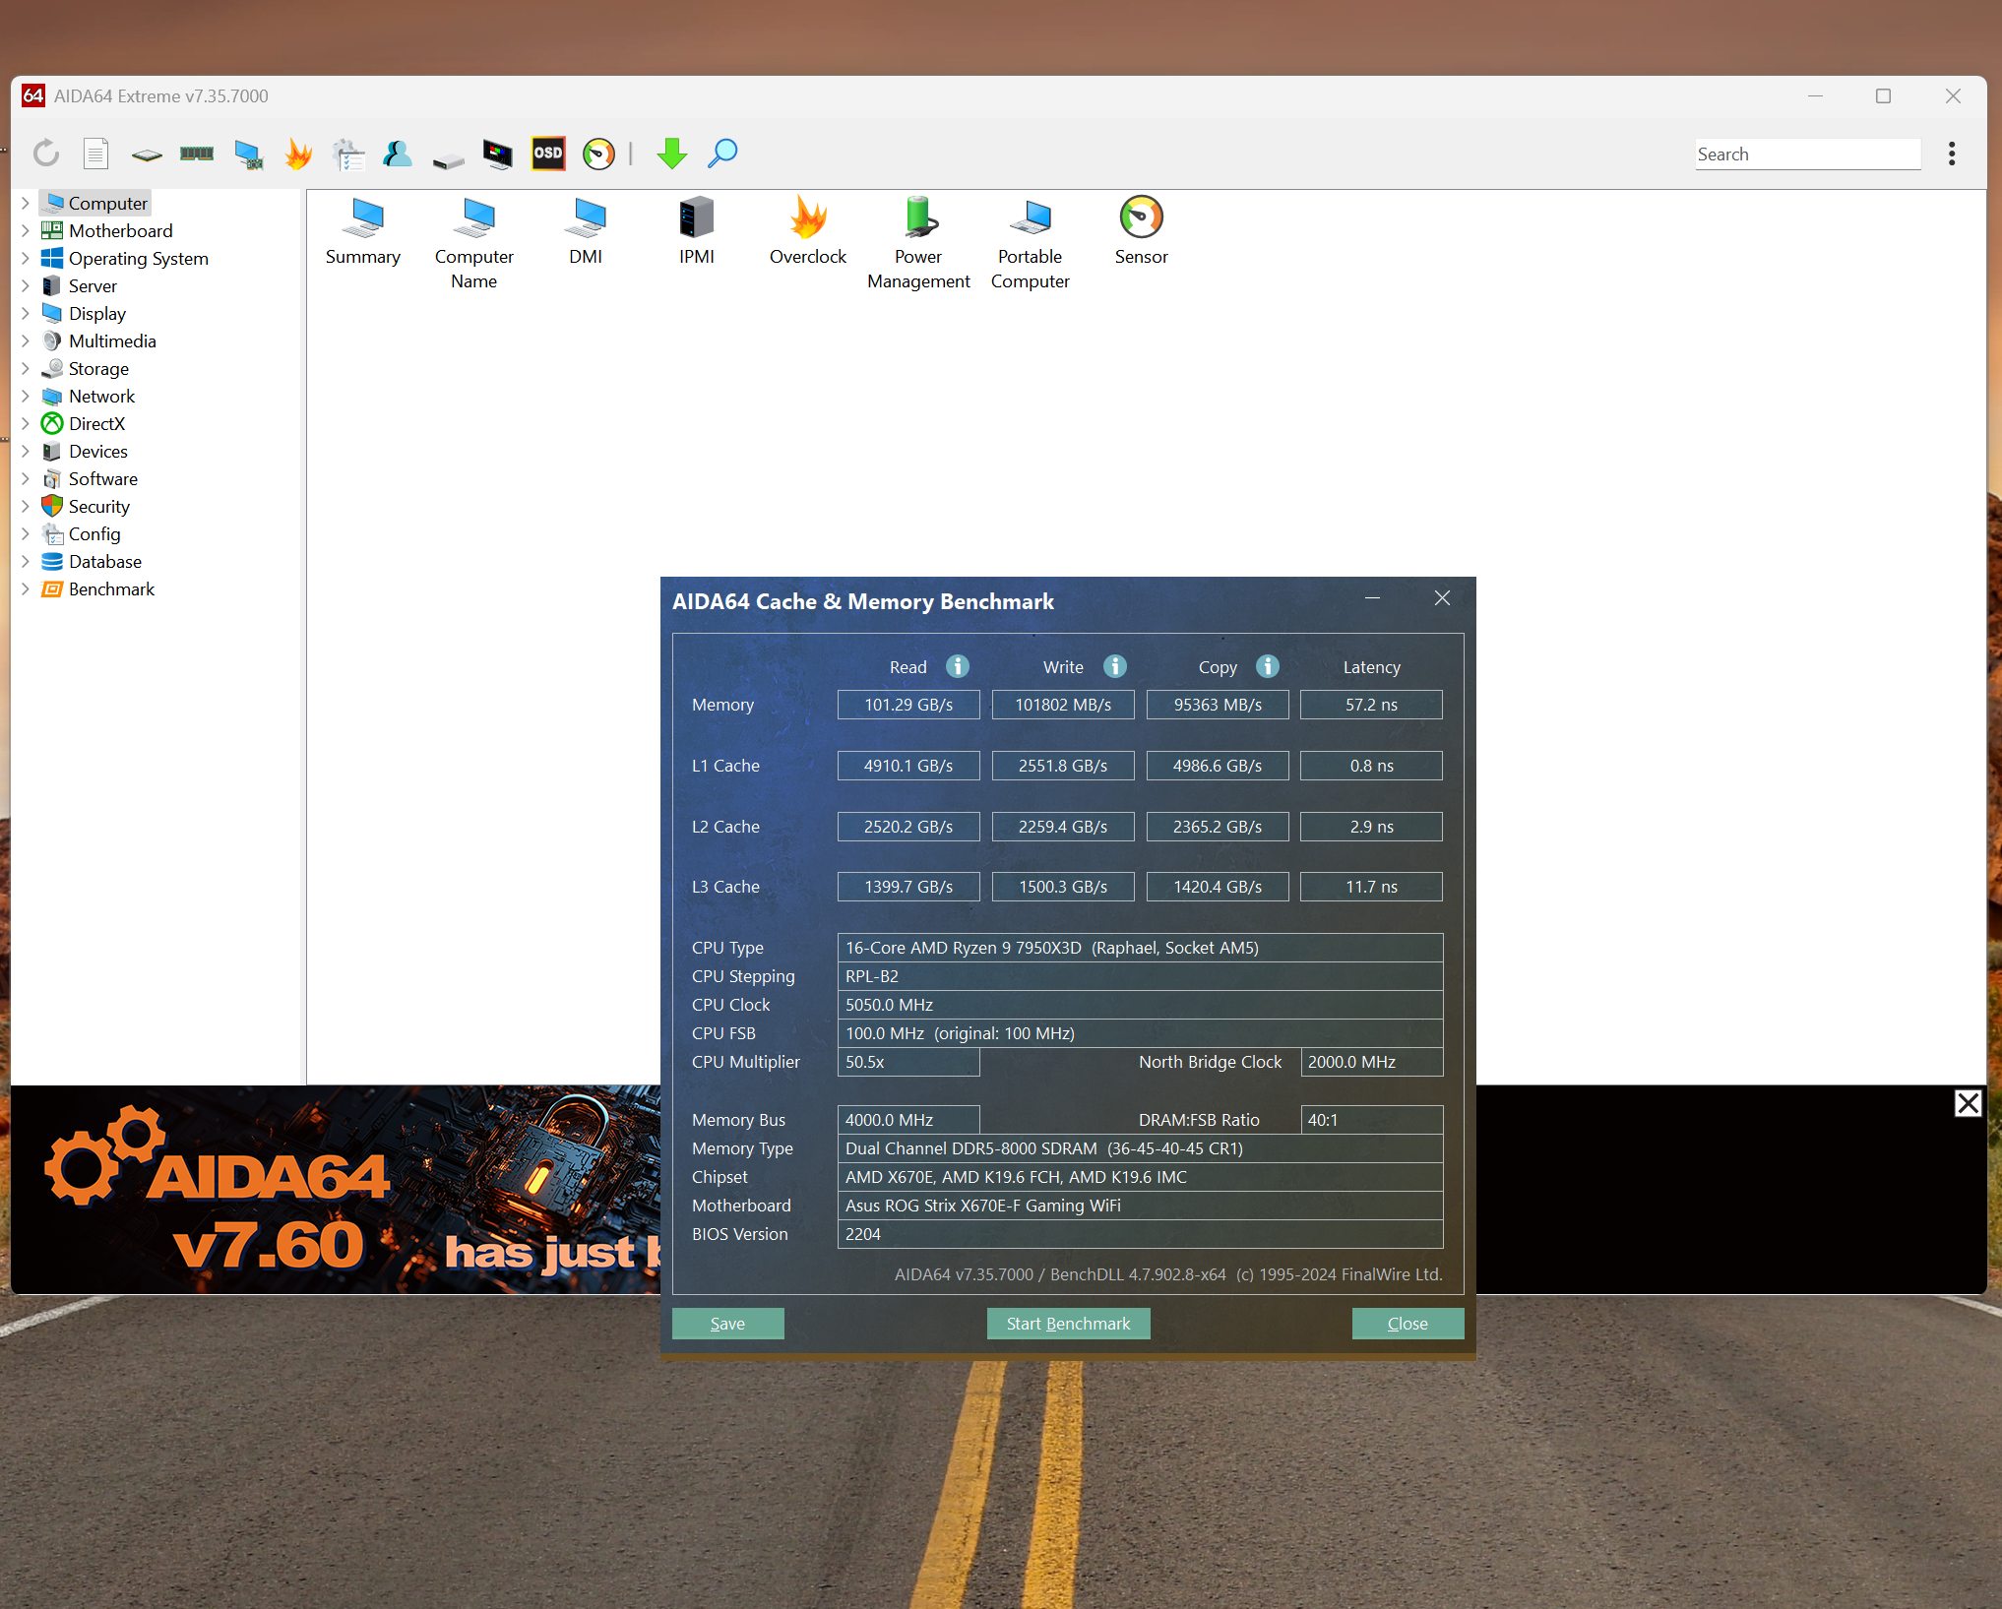Select DirectX in the tree

pyautogui.click(x=96, y=423)
